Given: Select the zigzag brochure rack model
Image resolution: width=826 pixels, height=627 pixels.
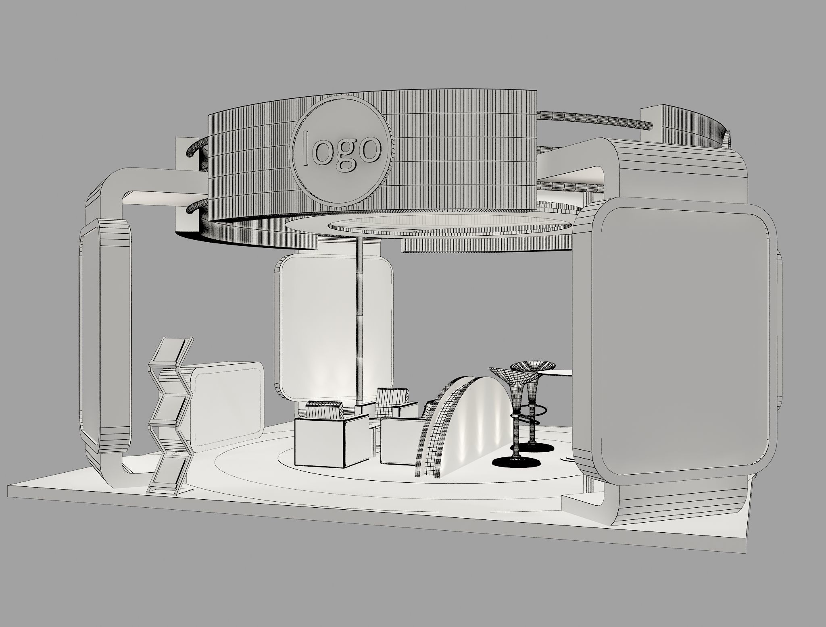Looking at the screenshot, I should pyautogui.click(x=170, y=416).
